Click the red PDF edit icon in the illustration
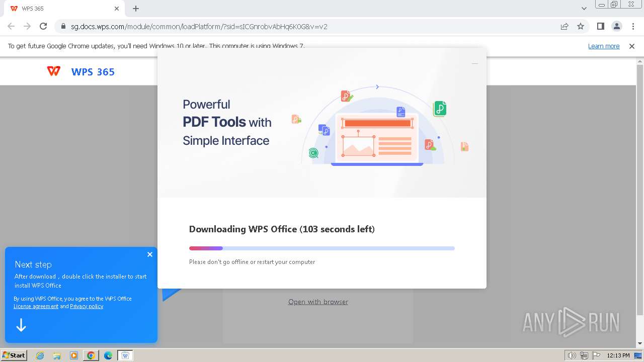 coord(347,96)
